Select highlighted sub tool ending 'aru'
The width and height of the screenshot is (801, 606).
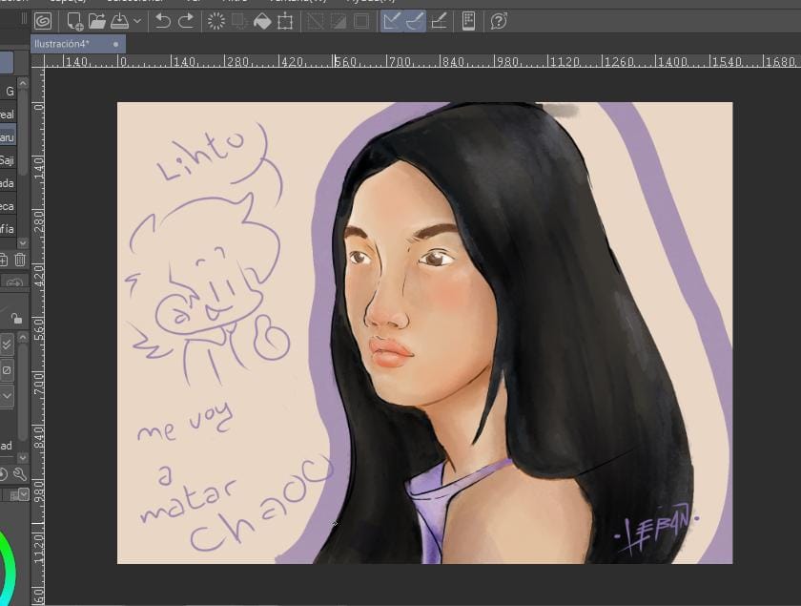pyautogui.click(x=8, y=137)
